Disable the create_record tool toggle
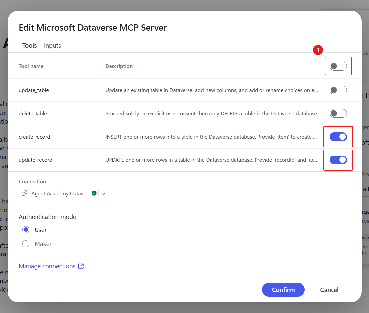This screenshot has height=313, width=369. [x=338, y=137]
